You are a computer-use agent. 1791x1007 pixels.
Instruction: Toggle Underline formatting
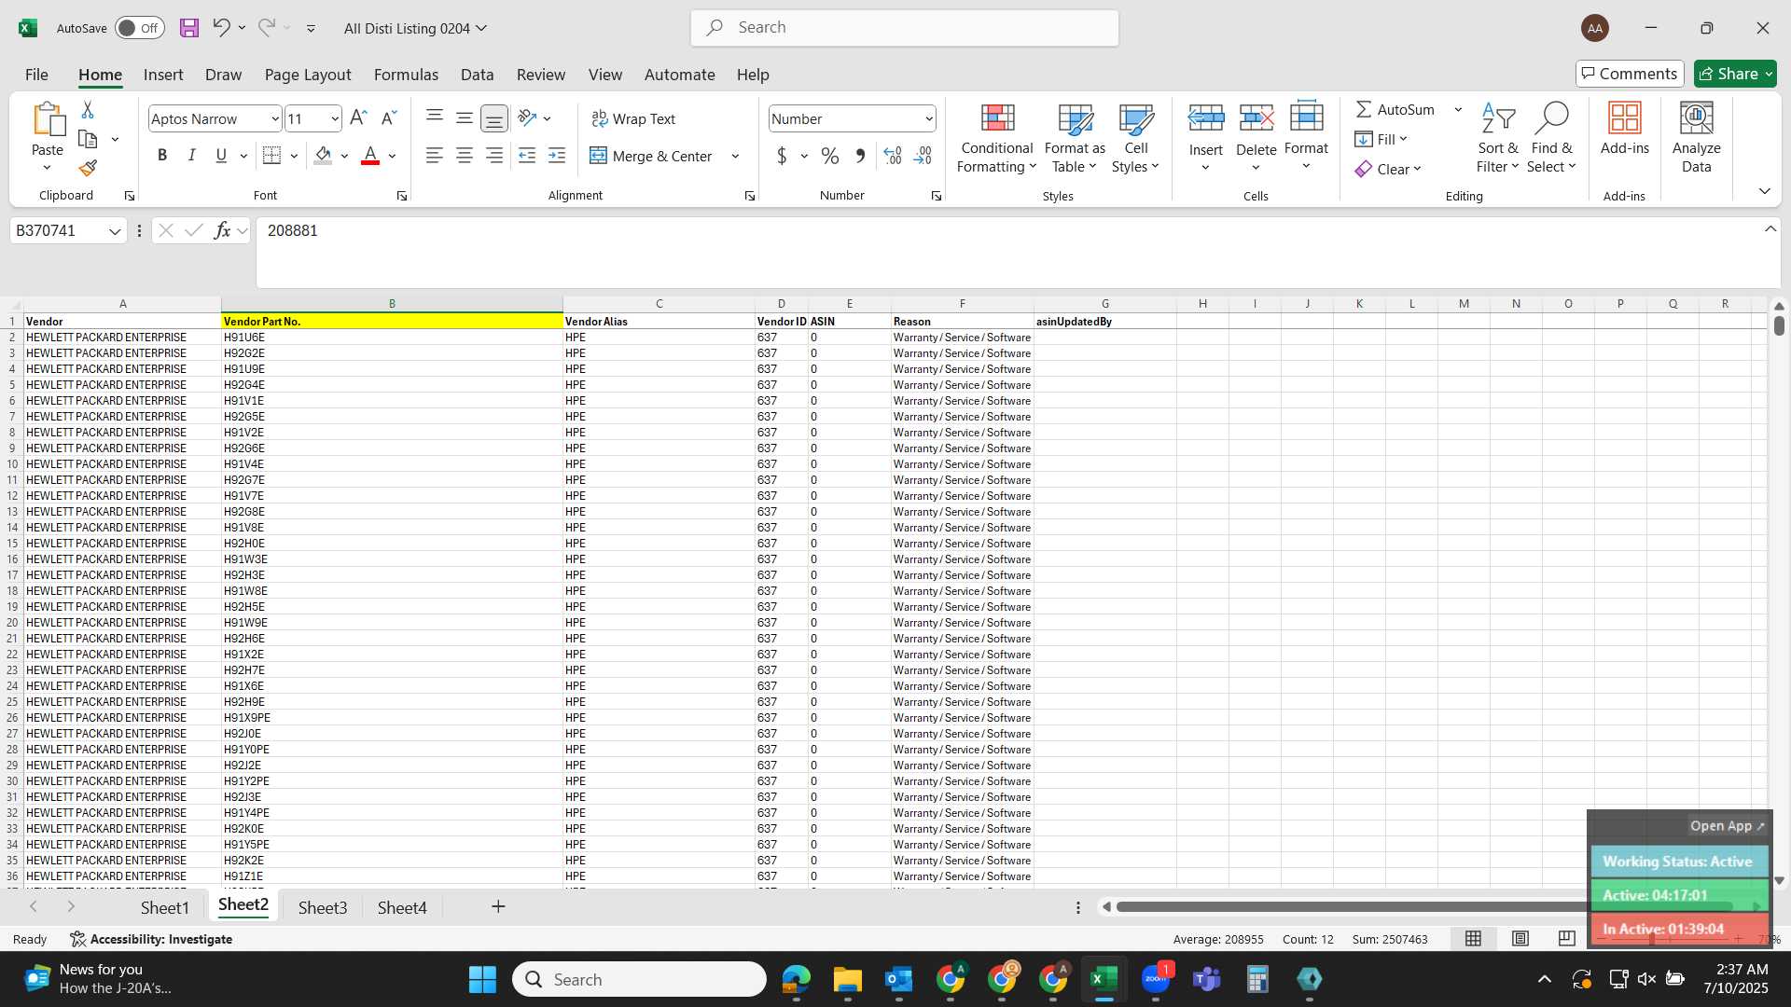[x=221, y=156]
